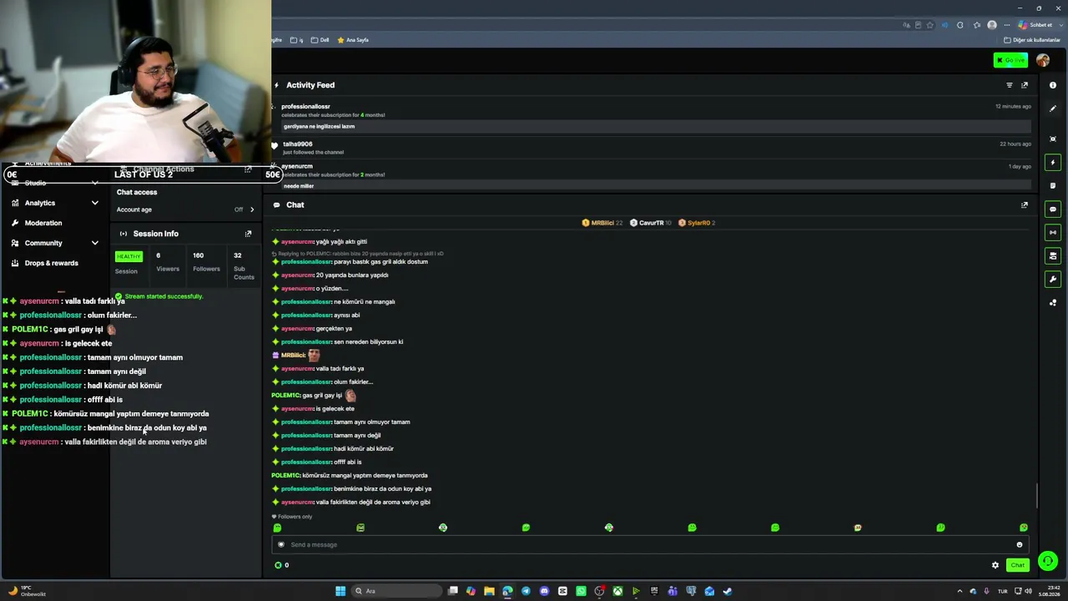Click the Kick points balance icon
1068x601 pixels.
click(x=279, y=565)
